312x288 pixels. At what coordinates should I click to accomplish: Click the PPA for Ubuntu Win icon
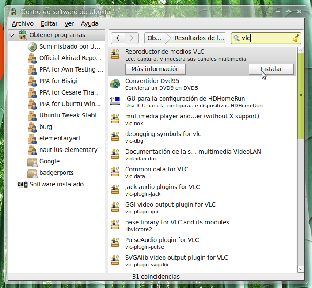[x=32, y=104]
